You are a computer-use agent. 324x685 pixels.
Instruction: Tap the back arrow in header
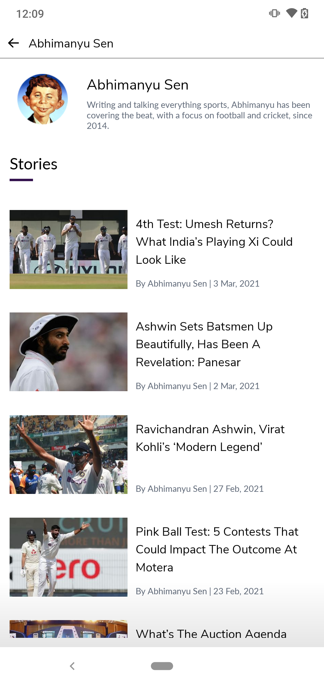pos(13,43)
